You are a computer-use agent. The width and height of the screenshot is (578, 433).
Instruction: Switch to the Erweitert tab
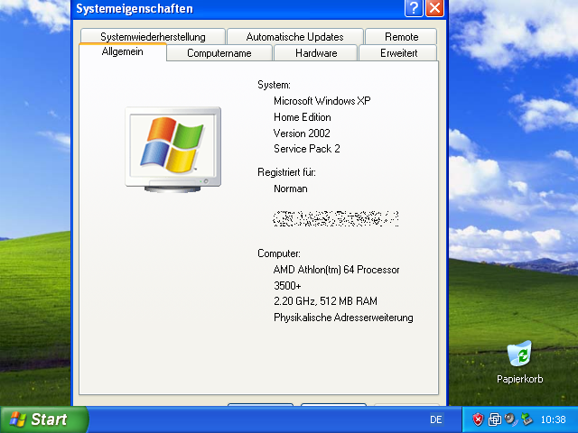[x=398, y=53]
